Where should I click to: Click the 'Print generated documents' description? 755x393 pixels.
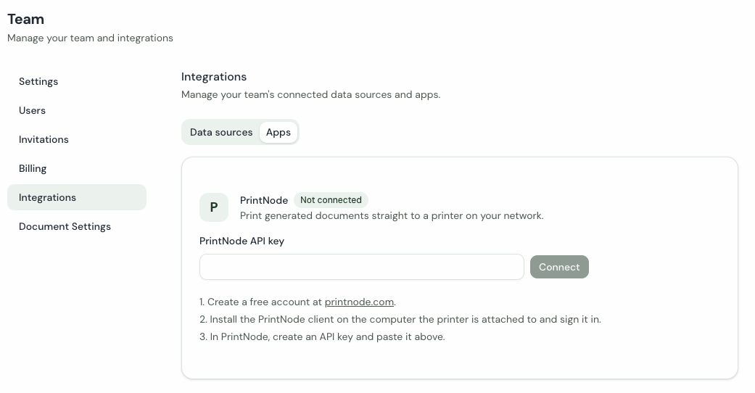(x=392, y=215)
